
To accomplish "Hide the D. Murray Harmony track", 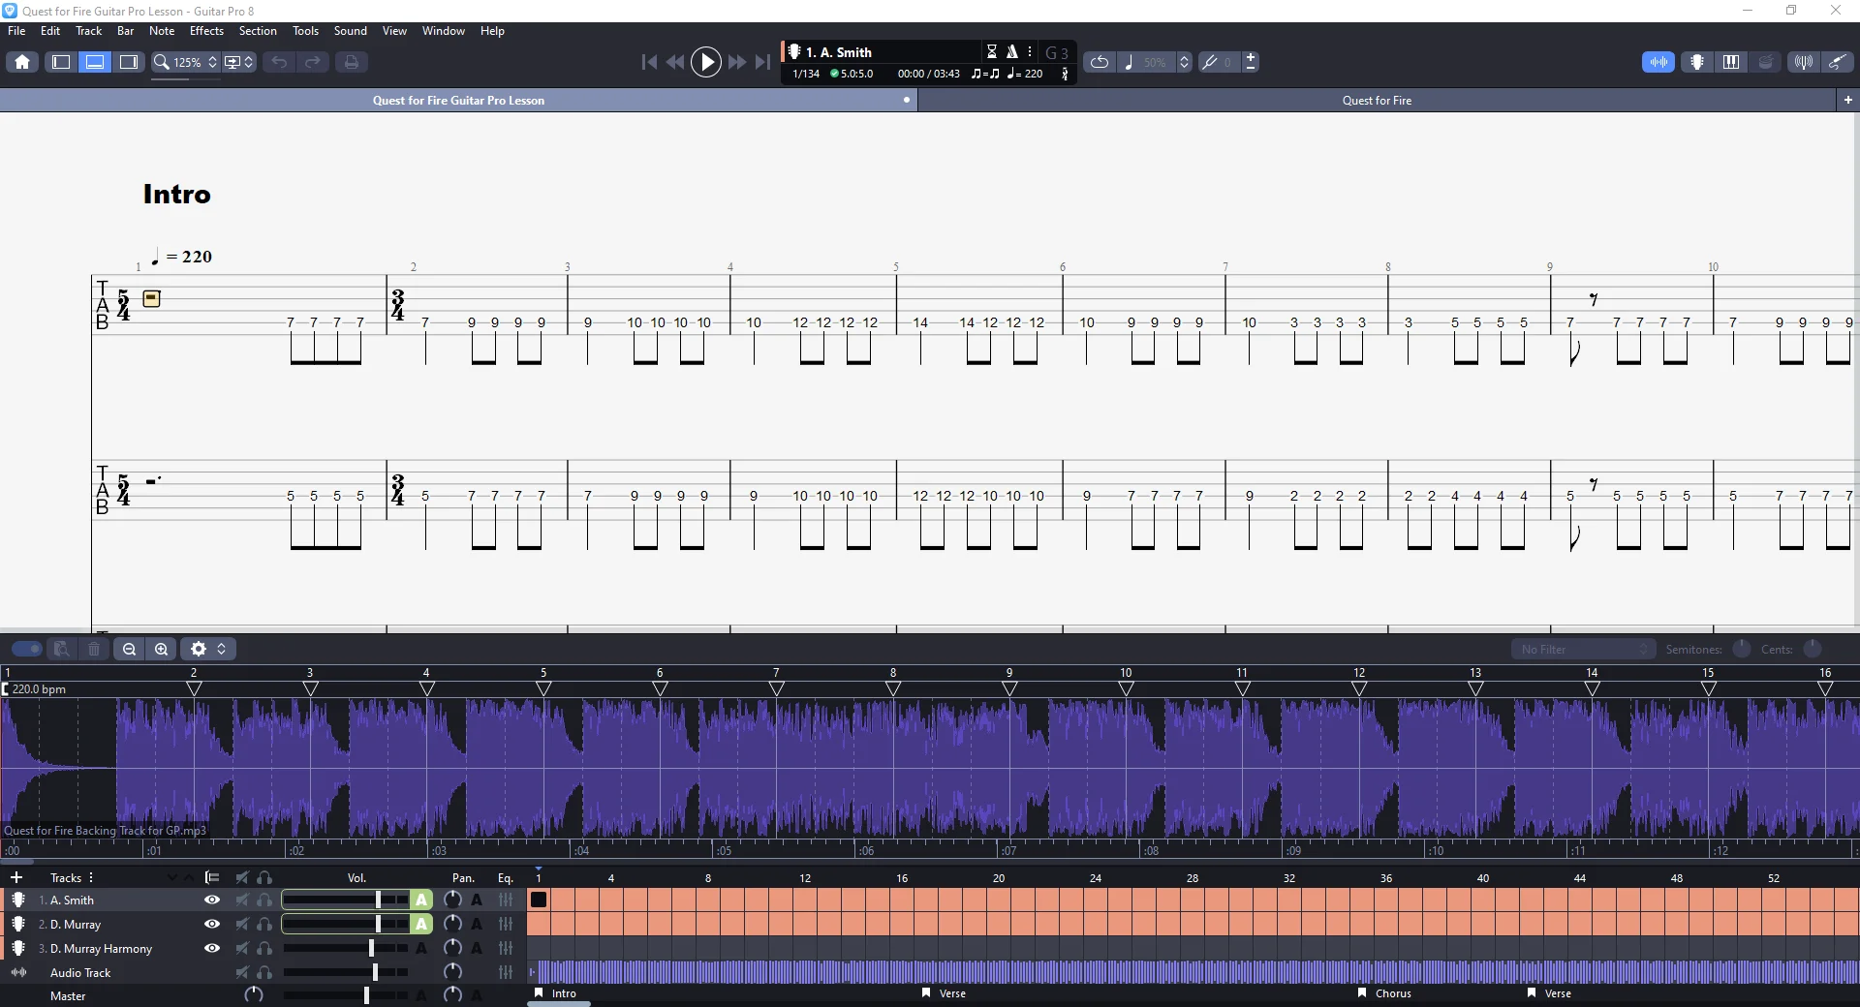I will pyautogui.click(x=211, y=948).
